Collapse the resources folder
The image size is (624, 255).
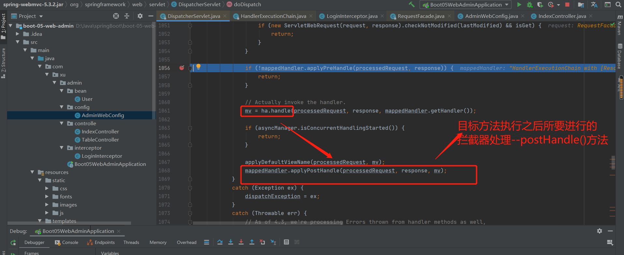(32, 172)
